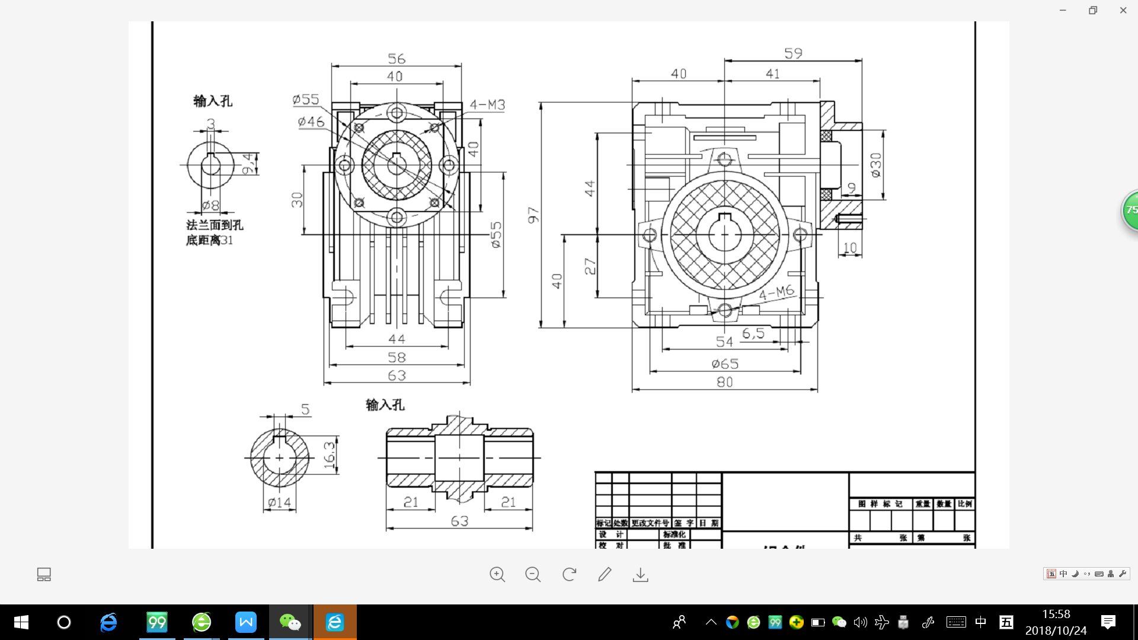Click the zoom in magnifier icon

497,574
